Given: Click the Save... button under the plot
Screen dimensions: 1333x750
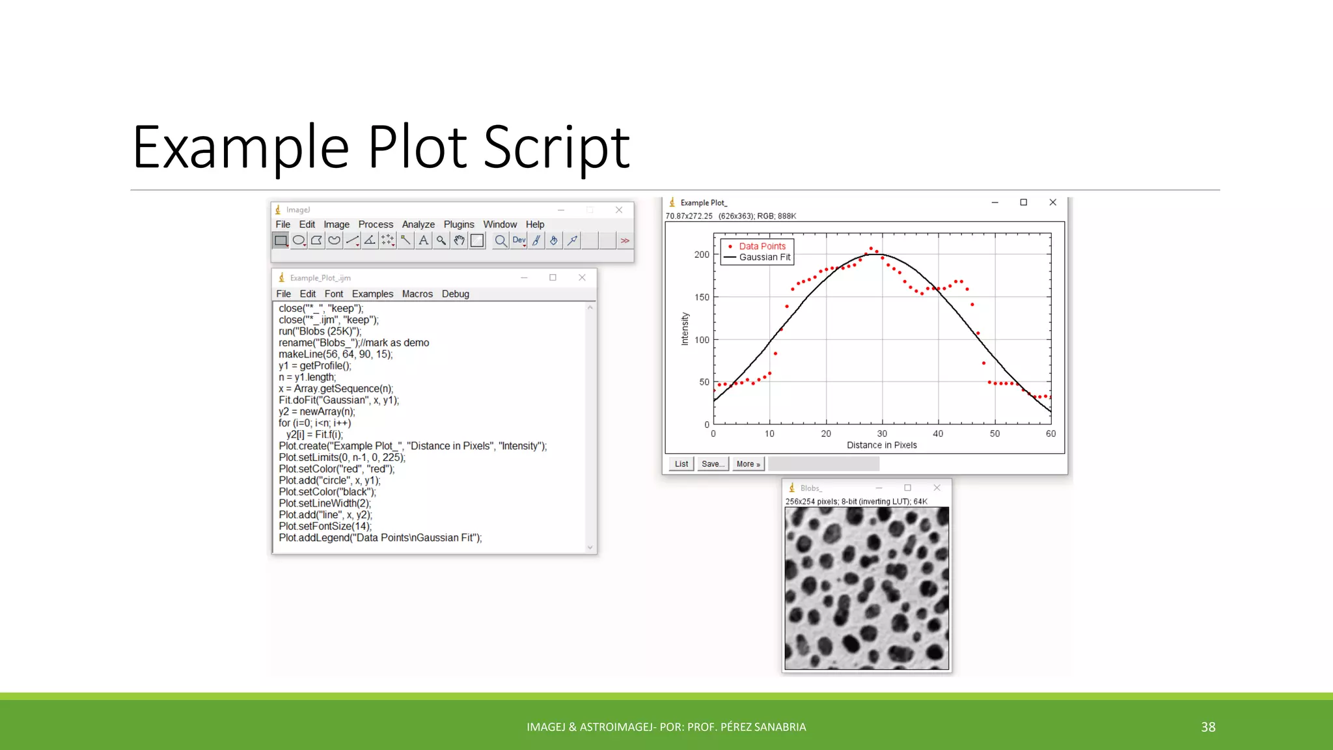Looking at the screenshot, I should 713,464.
